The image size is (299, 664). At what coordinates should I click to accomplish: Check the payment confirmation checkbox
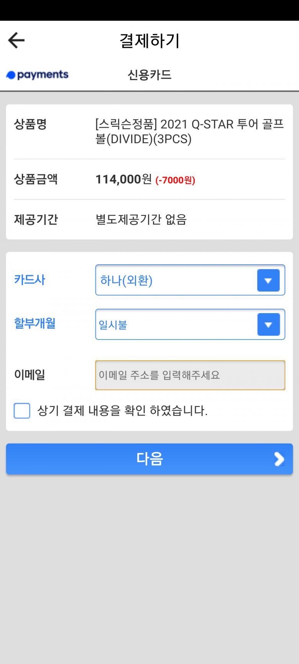tap(22, 411)
